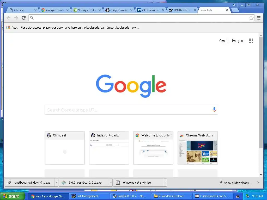The width and height of the screenshot is (267, 200).
Task: Open the Windows Vista x64.iso download
Action: 138,183
